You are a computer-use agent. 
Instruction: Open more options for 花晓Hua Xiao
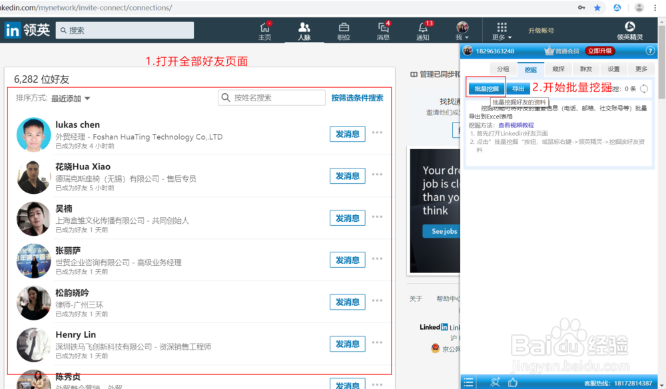[x=377, y=175]
